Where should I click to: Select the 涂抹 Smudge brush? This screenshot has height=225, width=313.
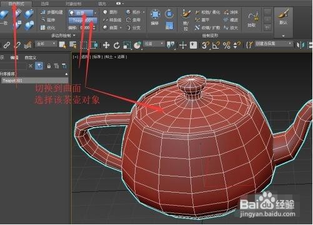[231, 12]
